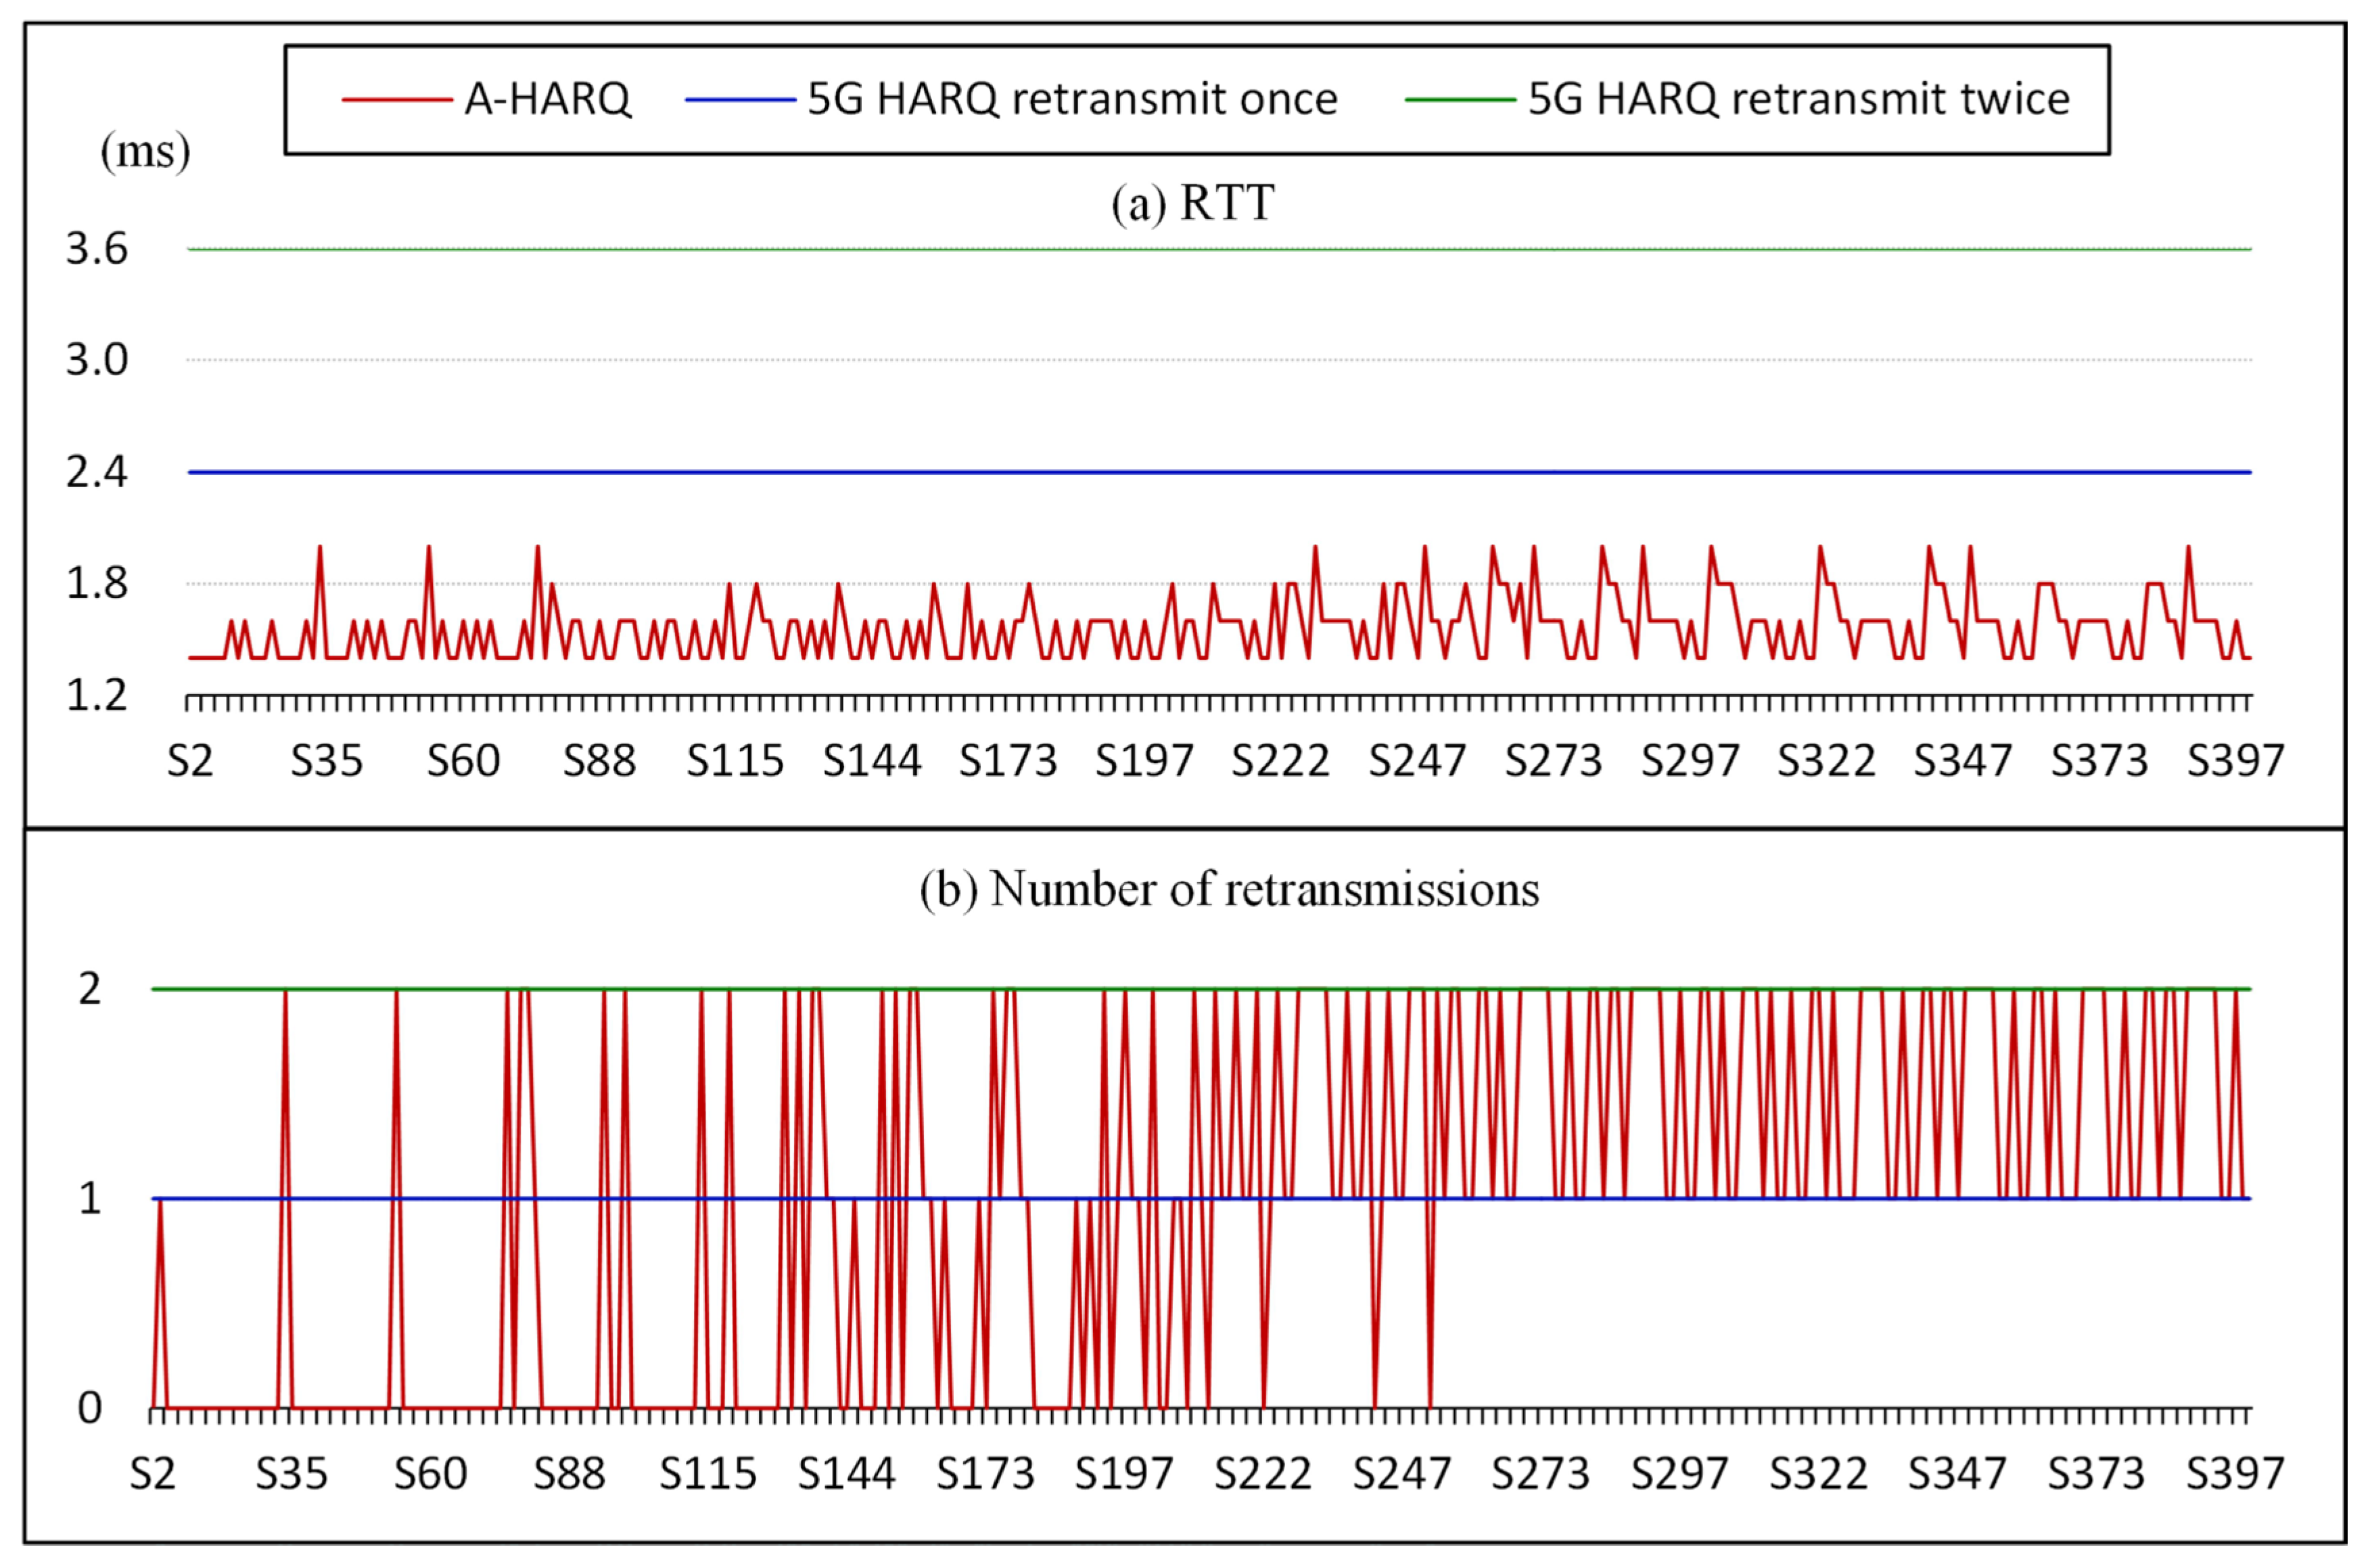Click the 3.0 y-axis label in RTT chart
This screenshot has height=1568, width=2370.
pos(97,360)
